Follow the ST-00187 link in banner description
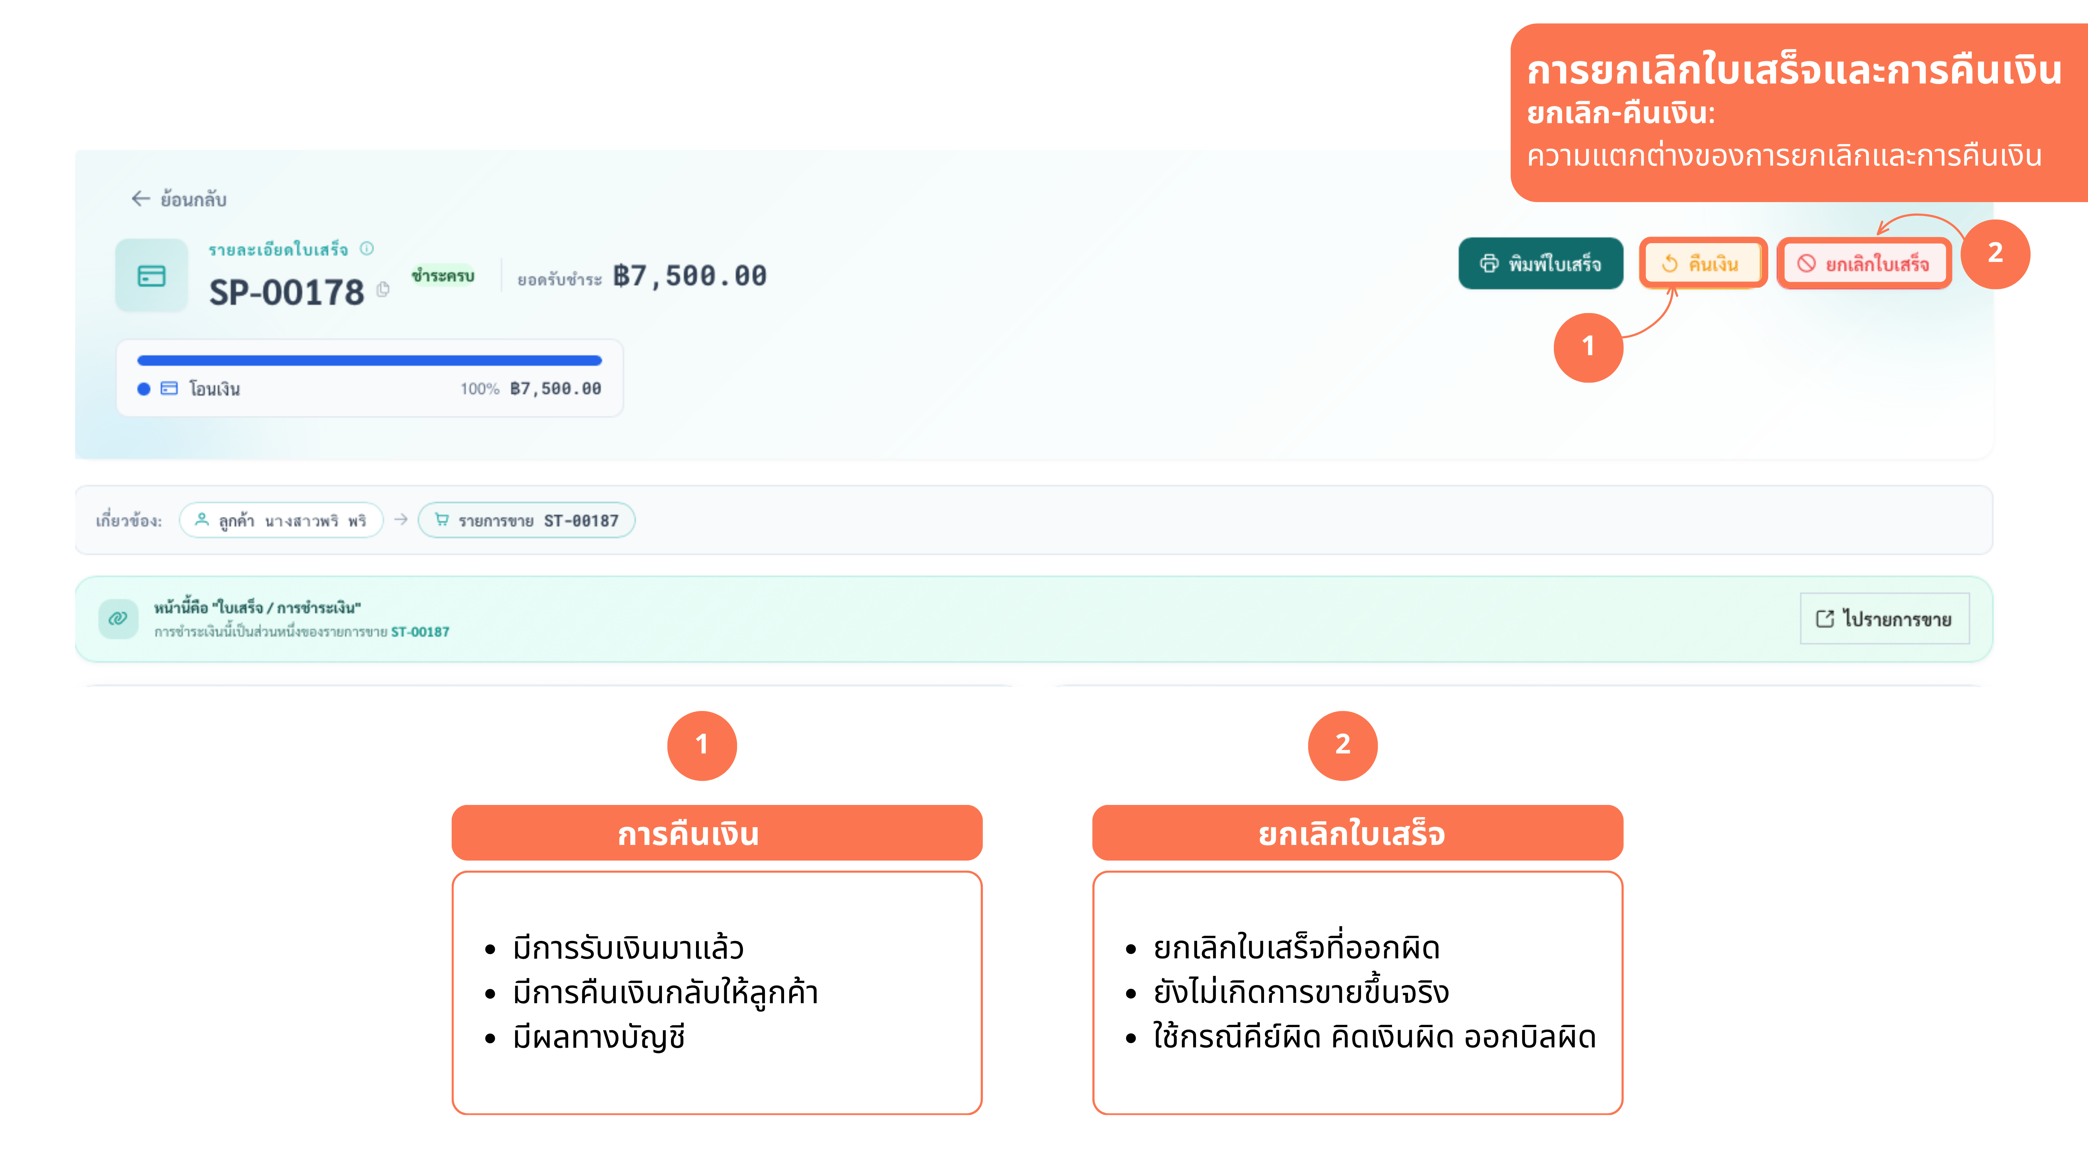Image resolution: width=2088 pixels, height=1174 pixels. pos(420,632)
